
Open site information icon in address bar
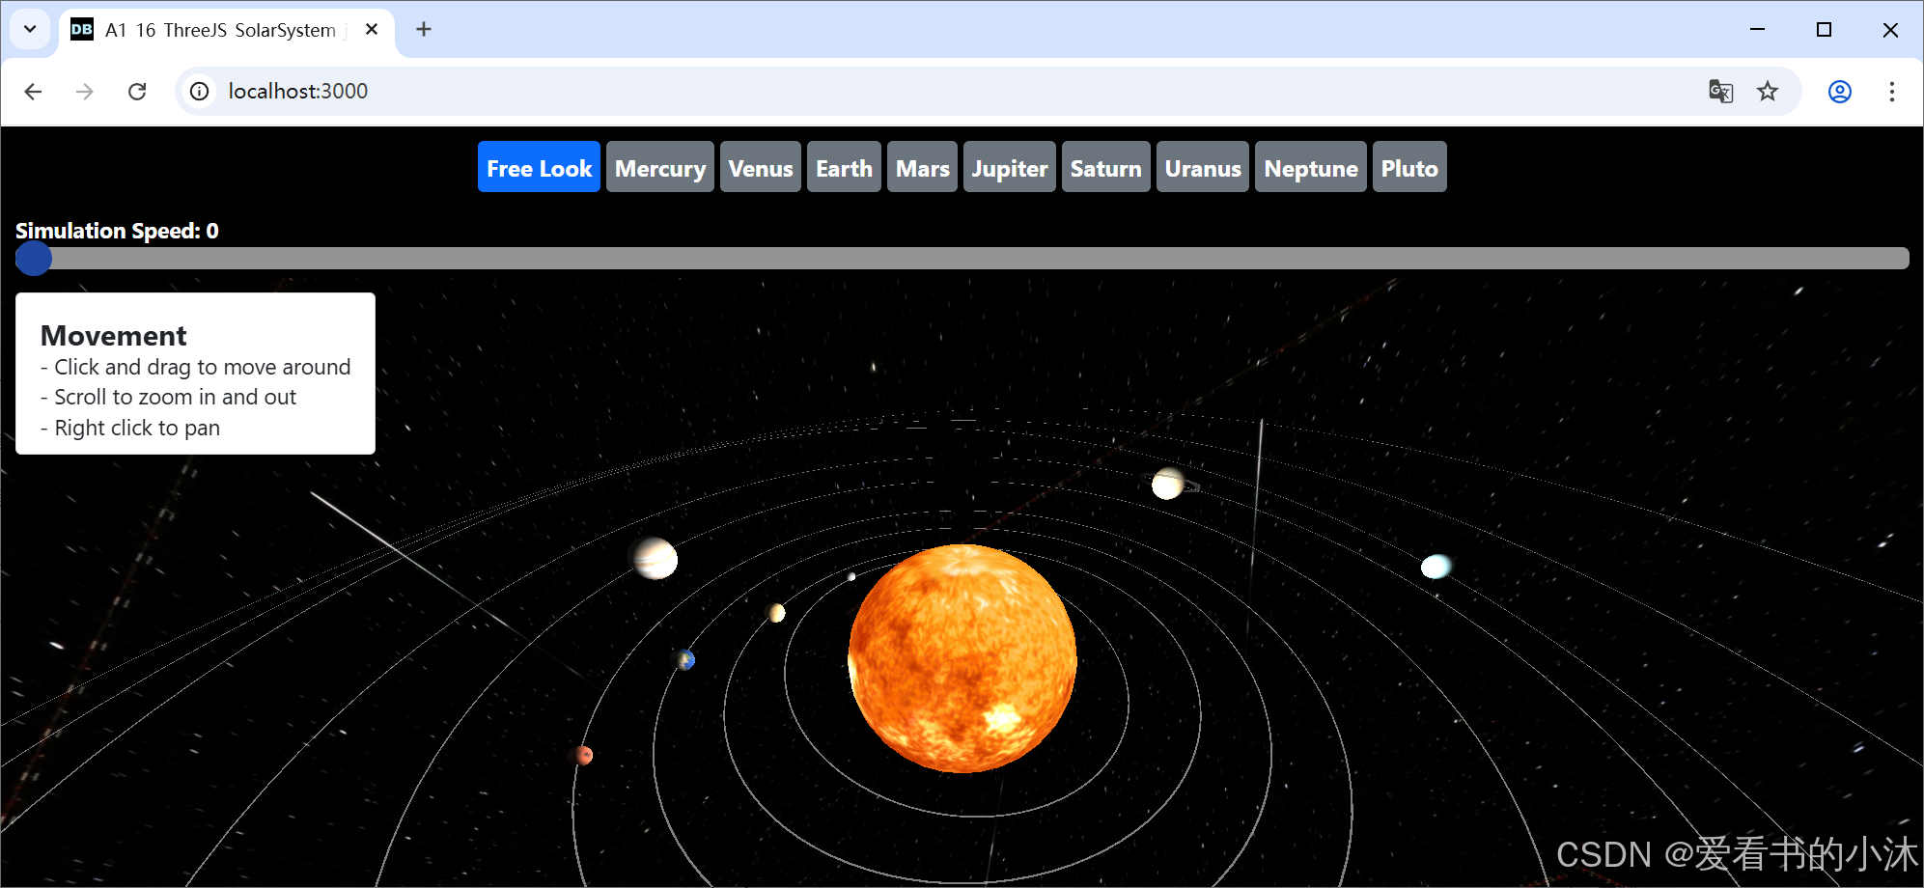[199, 91]
